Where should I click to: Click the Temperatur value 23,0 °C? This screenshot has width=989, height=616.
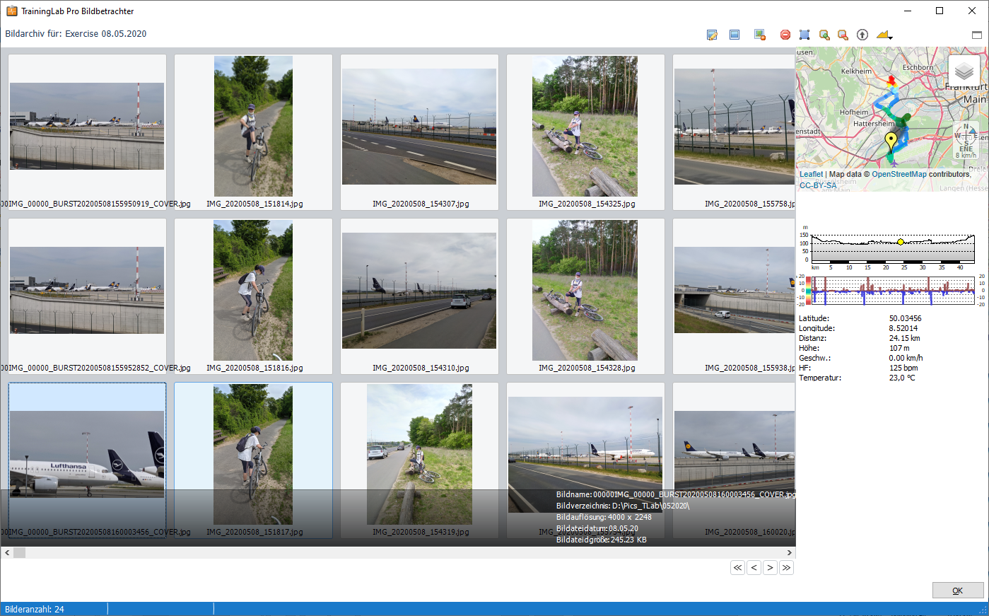coord(902,378)
